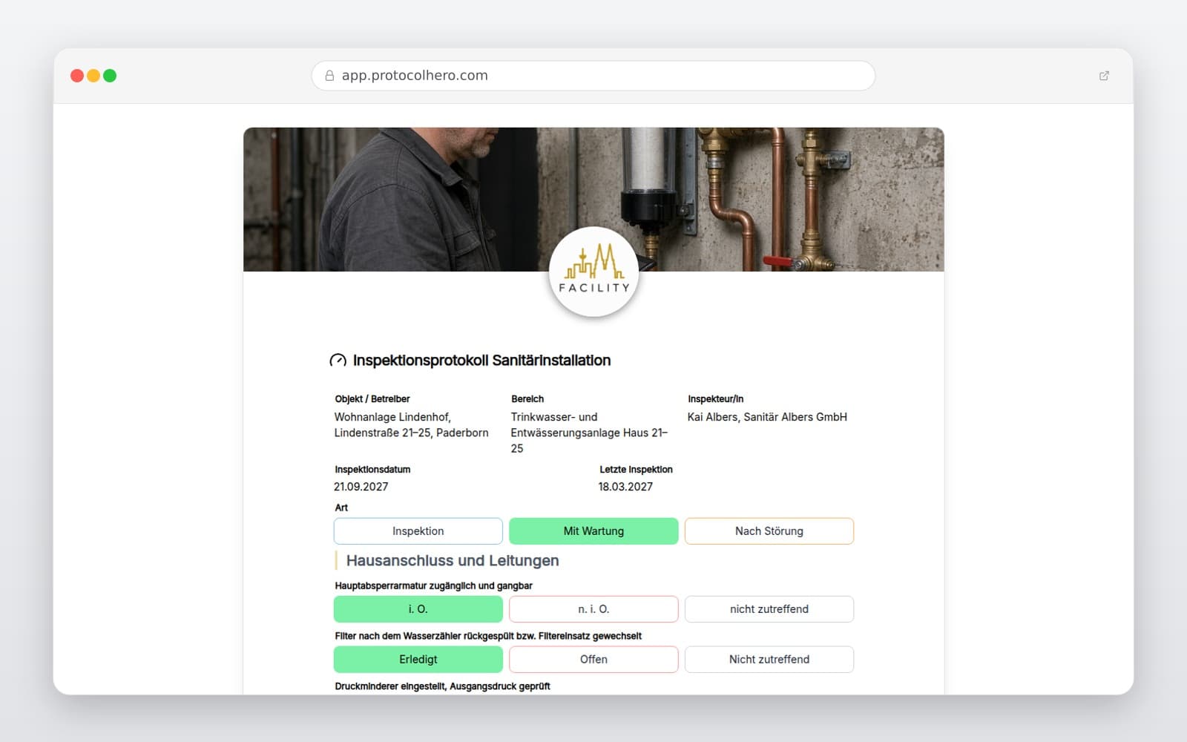Set filter task to Offen
The image size is (1187, 742).
(x=593, y=660)
